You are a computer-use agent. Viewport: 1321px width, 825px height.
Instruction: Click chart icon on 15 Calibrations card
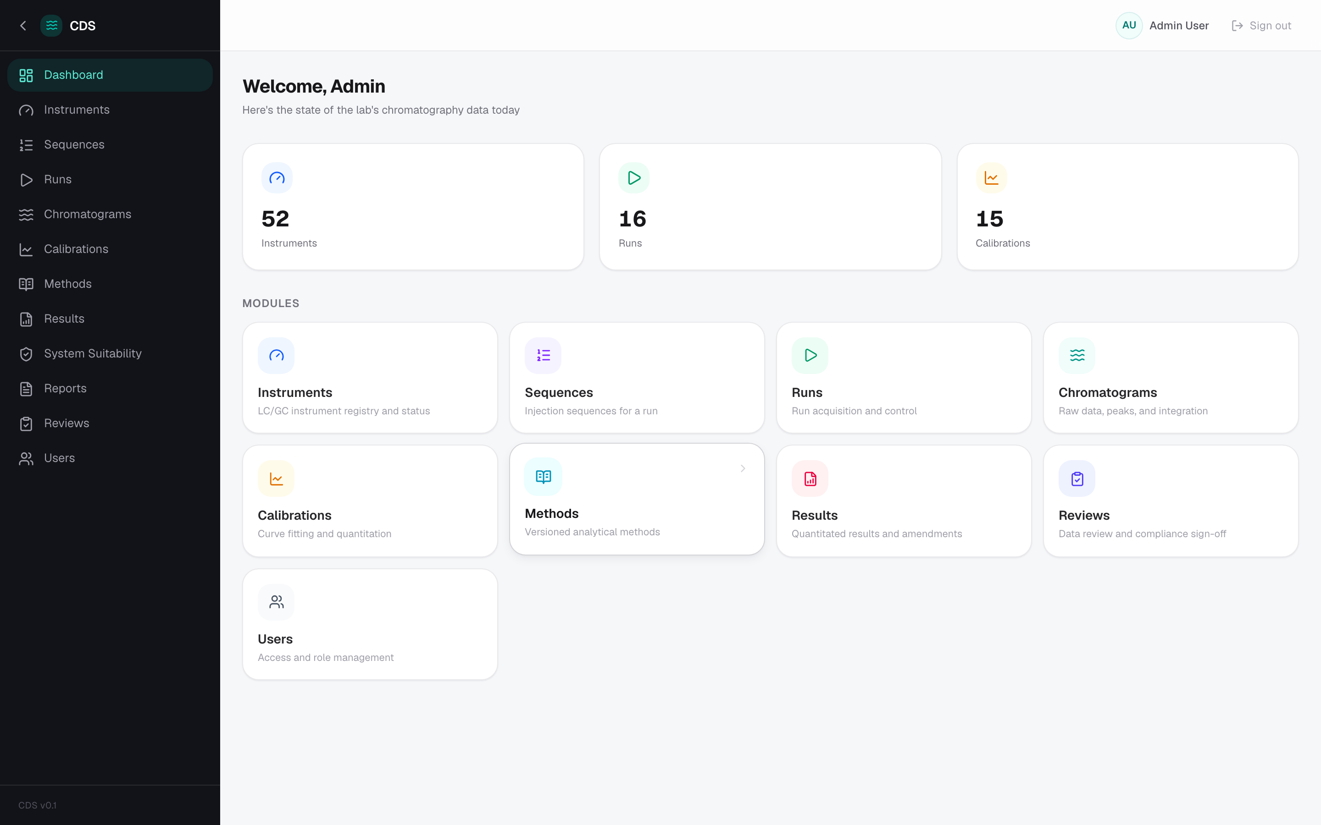point(991,178)
